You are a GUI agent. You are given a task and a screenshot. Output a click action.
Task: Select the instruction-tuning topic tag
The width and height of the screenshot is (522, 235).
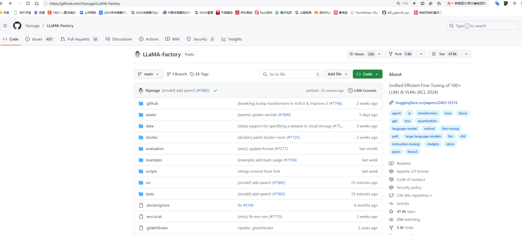click(406, 144)
